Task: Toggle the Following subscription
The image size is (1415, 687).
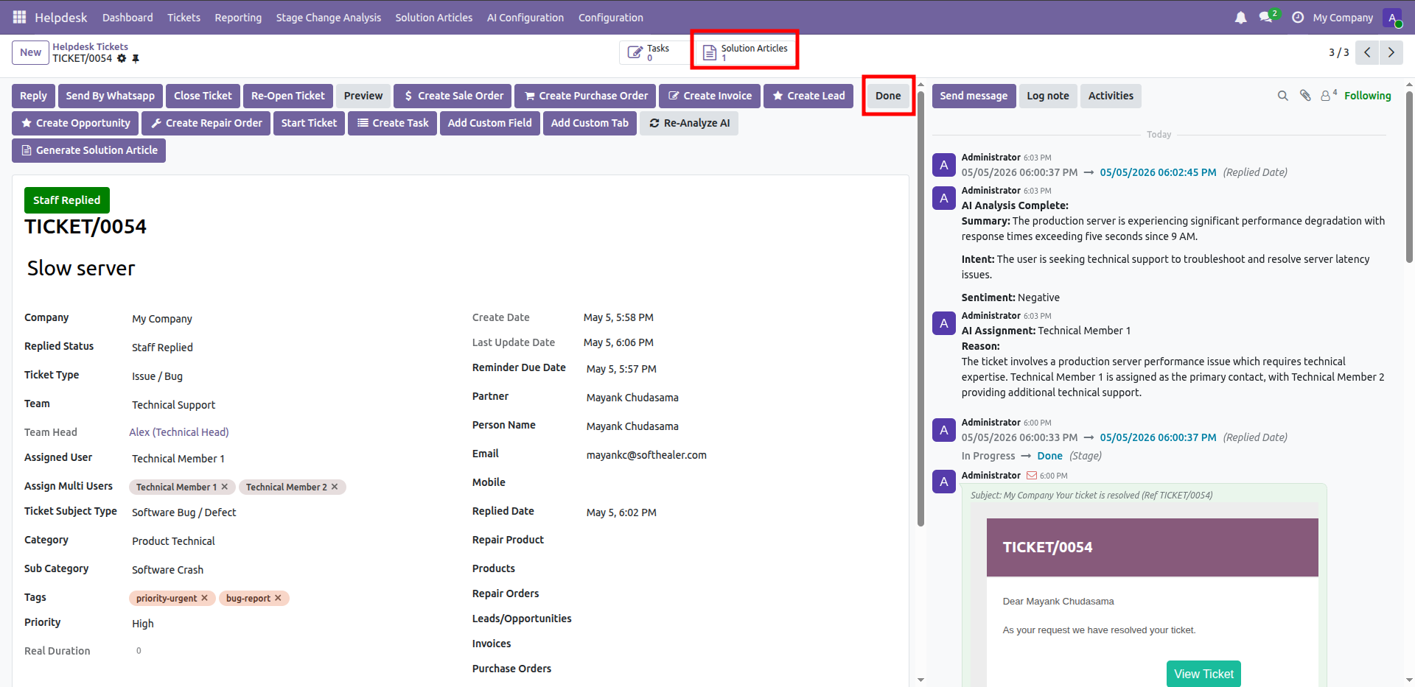Action: (x=1367, y=96)
